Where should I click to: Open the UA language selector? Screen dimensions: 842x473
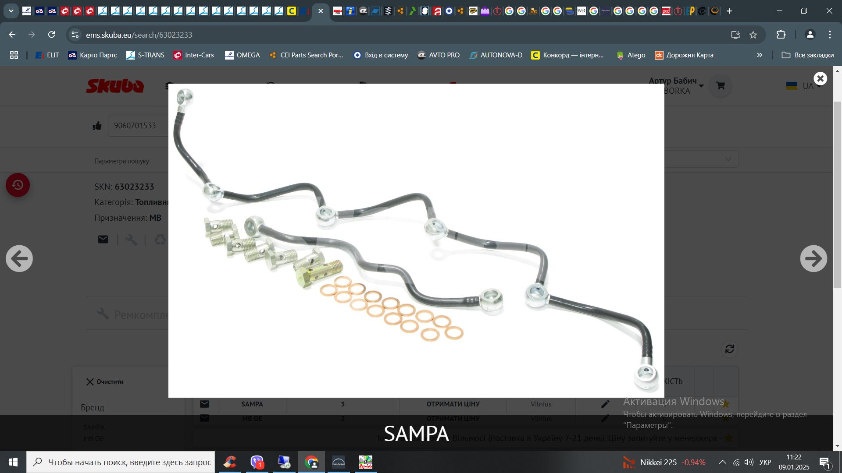click(804, 86)
